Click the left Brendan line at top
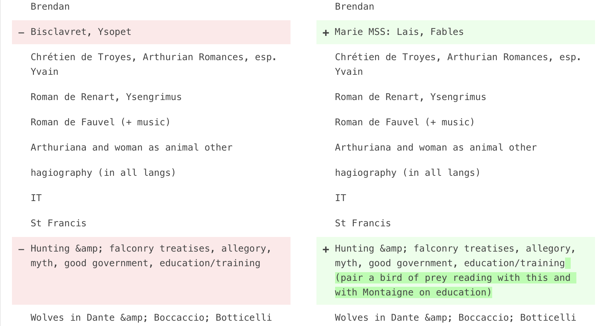Image resolution: width=600 pixels, height=326 pixels. tap(50, 7)
